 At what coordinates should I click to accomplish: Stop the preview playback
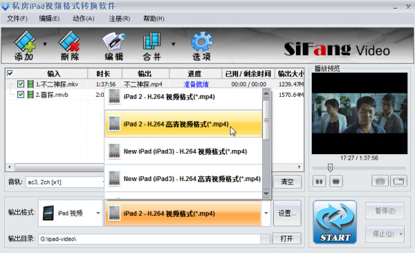click(336, 182)
